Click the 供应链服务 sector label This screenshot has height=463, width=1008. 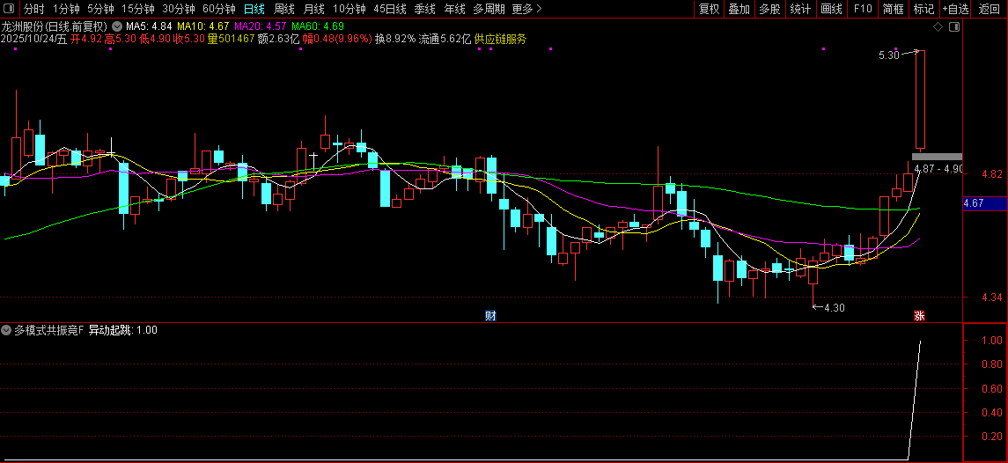tap(500, 40)
